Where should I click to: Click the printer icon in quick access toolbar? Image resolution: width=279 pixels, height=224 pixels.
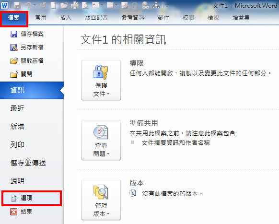pos(75,5)
